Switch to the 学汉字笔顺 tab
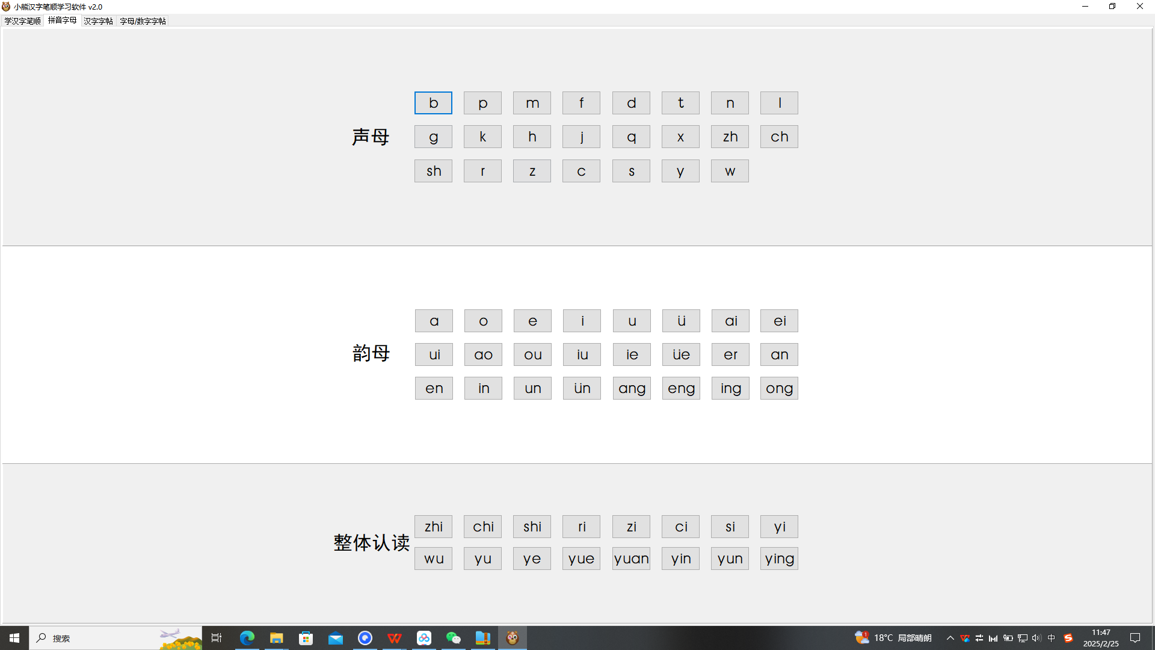 (x=22, y=21)
